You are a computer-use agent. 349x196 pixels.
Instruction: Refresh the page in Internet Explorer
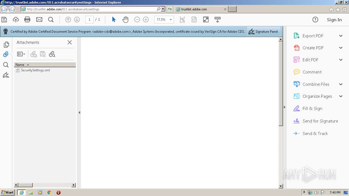point(170,9)
